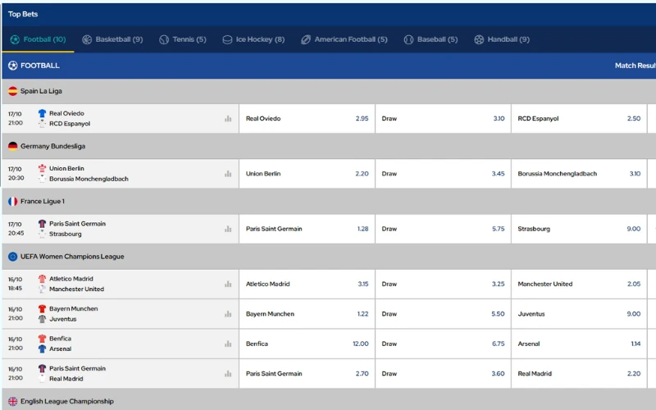Click the Germany flag icon
The width and height of the screenshot is (656, 410).
12,146
